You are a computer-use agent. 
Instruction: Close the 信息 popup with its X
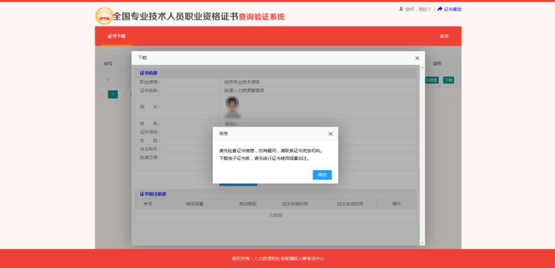click(331, 134)
